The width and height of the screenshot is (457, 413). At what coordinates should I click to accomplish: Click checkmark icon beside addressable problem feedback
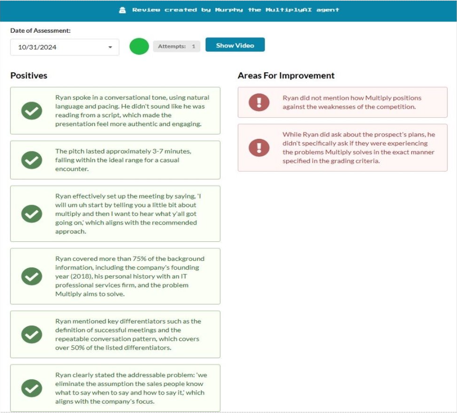(x=32, y=388)
